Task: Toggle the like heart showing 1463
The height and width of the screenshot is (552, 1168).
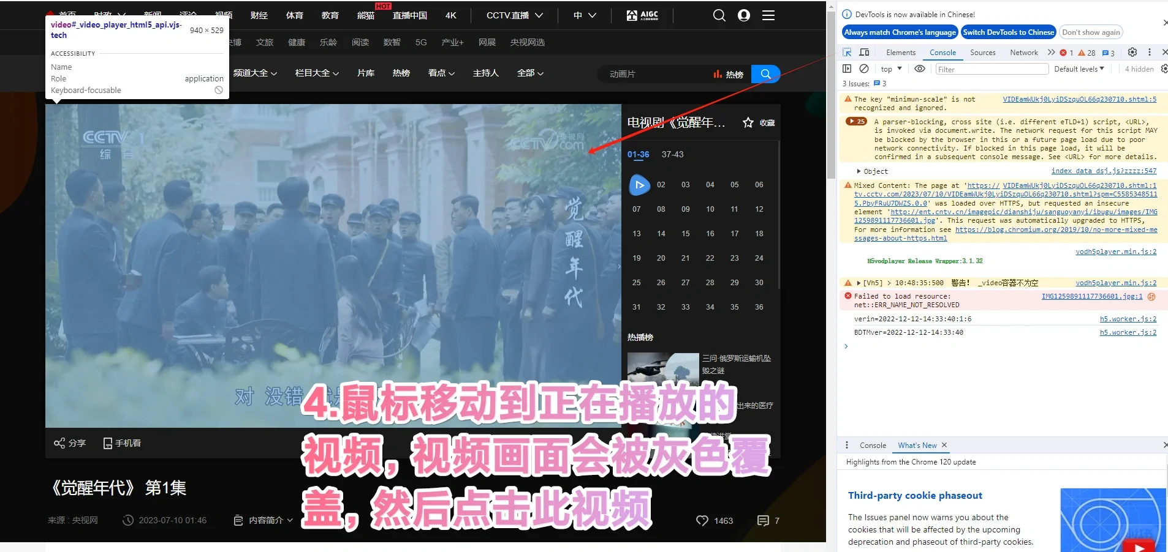Action: click(702, 521)
